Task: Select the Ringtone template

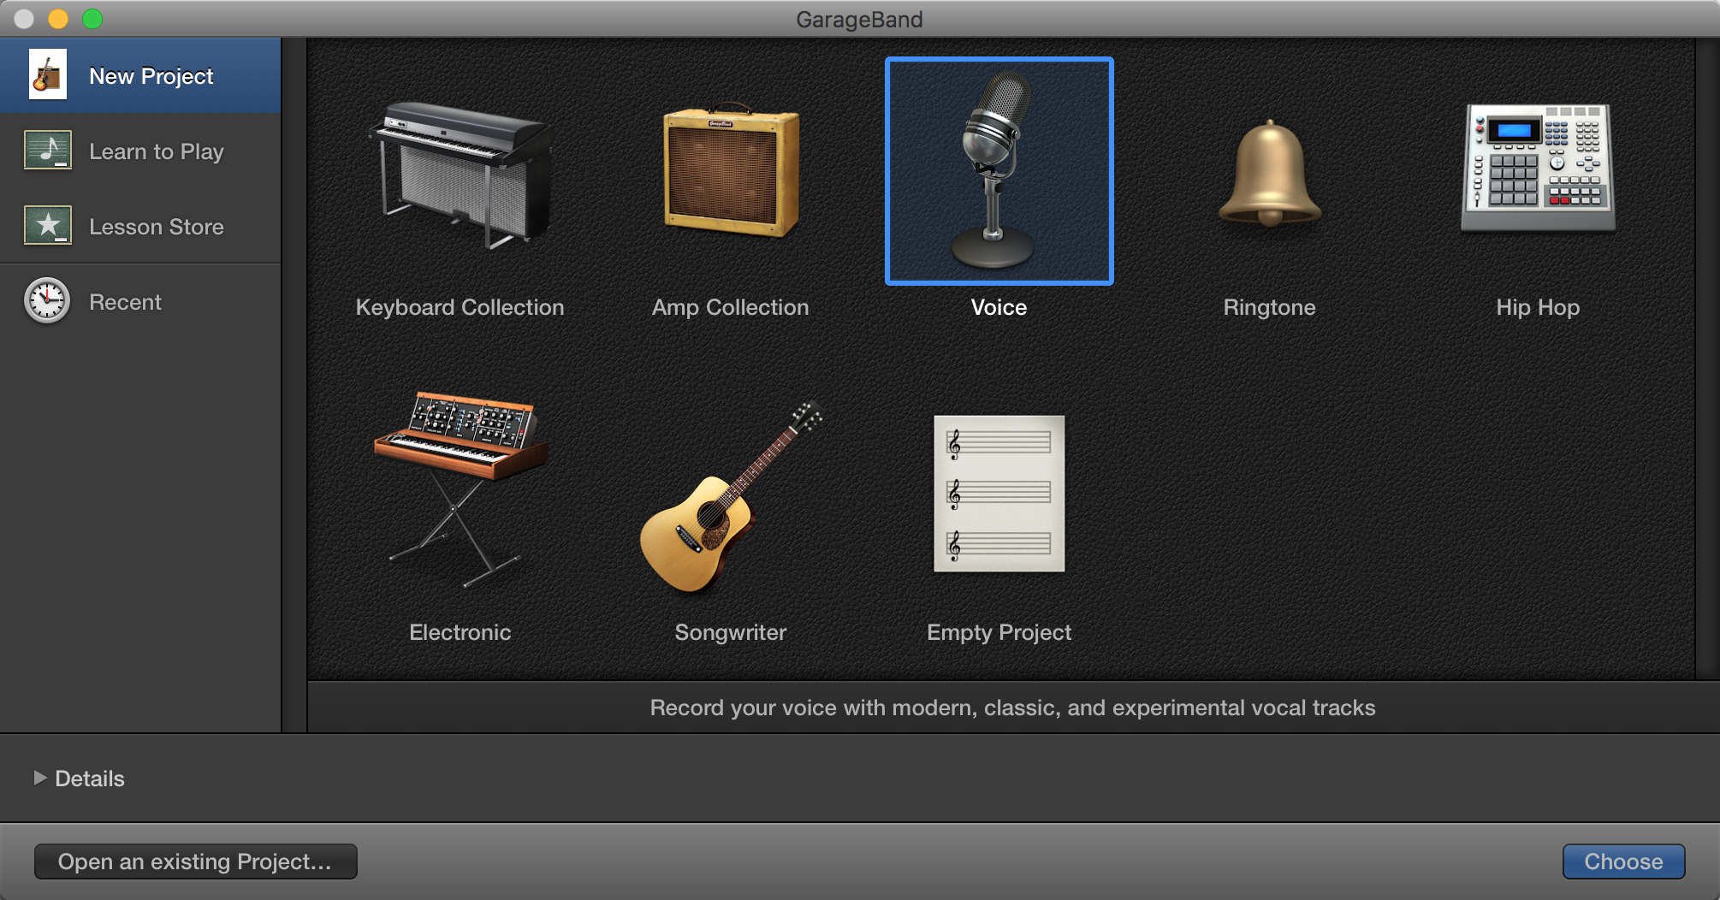Action: [1268, 171]
